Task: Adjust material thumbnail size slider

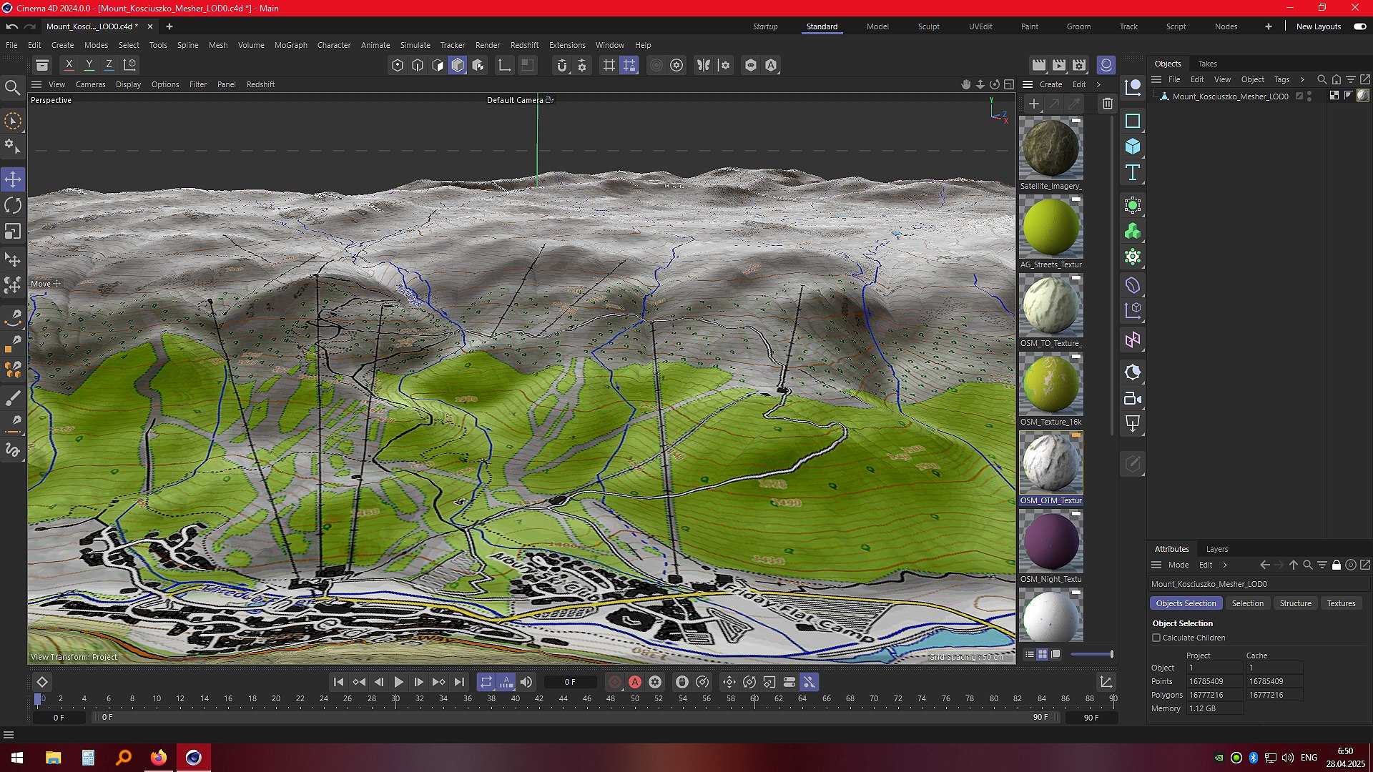Action: click(1091, 654)
